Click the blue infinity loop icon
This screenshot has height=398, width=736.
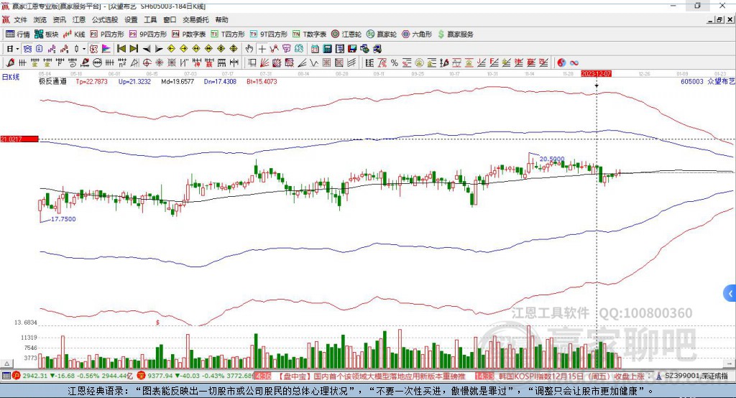pos(574,63)
